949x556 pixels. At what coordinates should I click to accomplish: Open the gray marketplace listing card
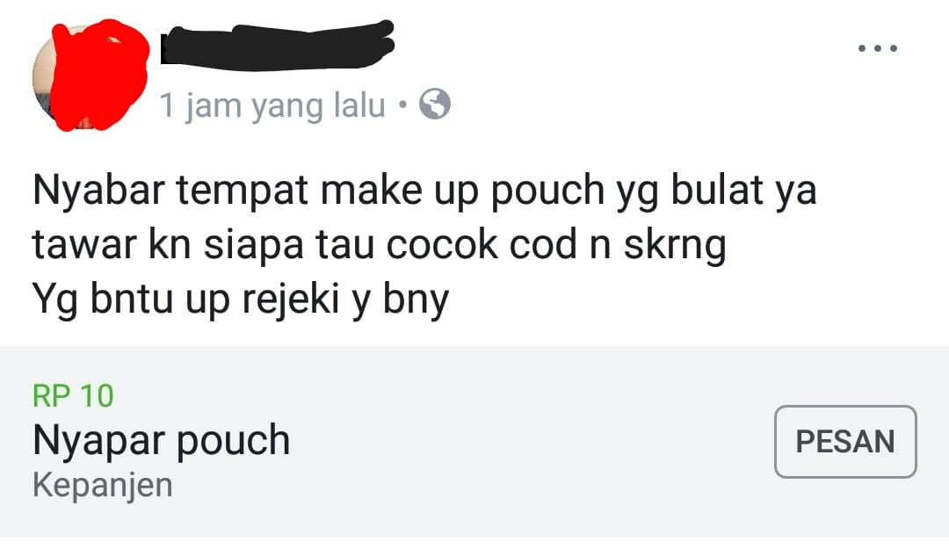pyautogui.click(x=474, y=442)
